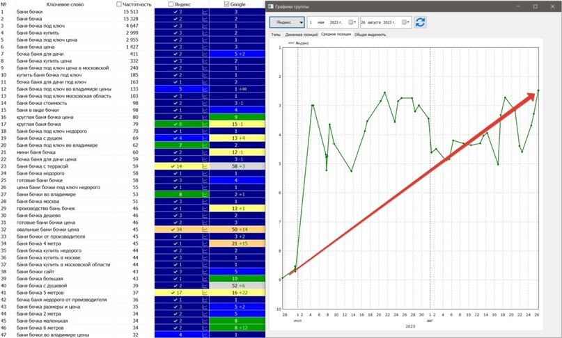562x338 pixels.
Task: Open chart icon for 'баня бочка маленькая' row
Action: pos(205,321)
